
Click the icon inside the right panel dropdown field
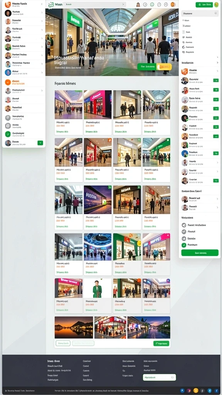point(215,14)
